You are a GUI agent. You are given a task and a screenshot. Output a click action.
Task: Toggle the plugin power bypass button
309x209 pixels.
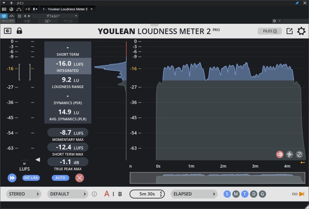(x=4, y=16)
